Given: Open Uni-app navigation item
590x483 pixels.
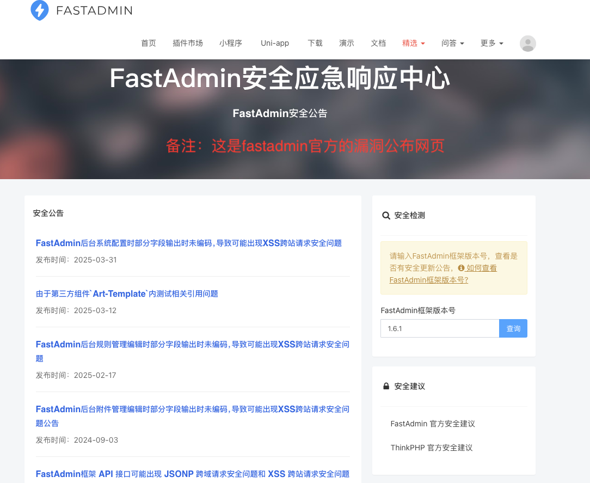Looking at the screenshot, I should 275,43.
